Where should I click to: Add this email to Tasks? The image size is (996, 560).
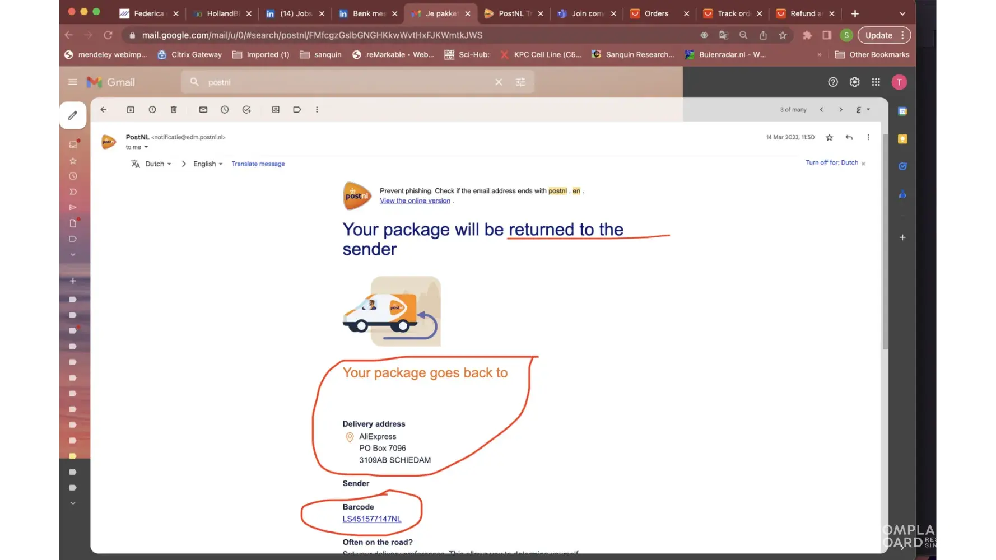click(246, 110)
